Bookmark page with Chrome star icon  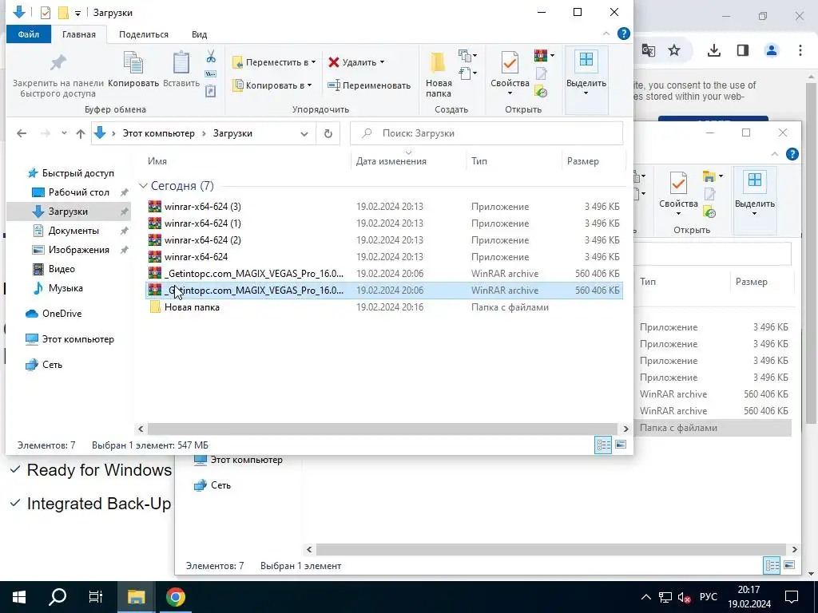coord(674,50)
